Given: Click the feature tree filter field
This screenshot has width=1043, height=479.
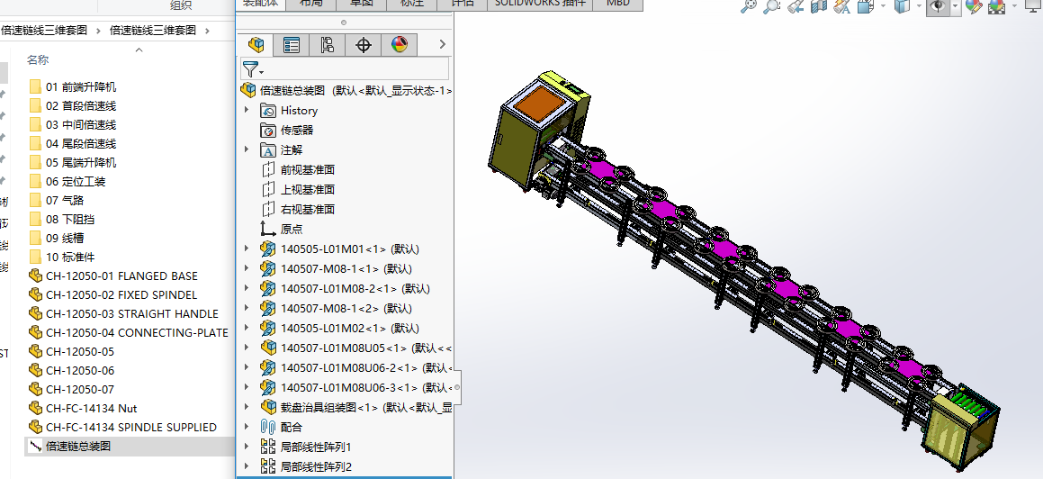Looking at the screenshot, I should (x=345, y=69).
